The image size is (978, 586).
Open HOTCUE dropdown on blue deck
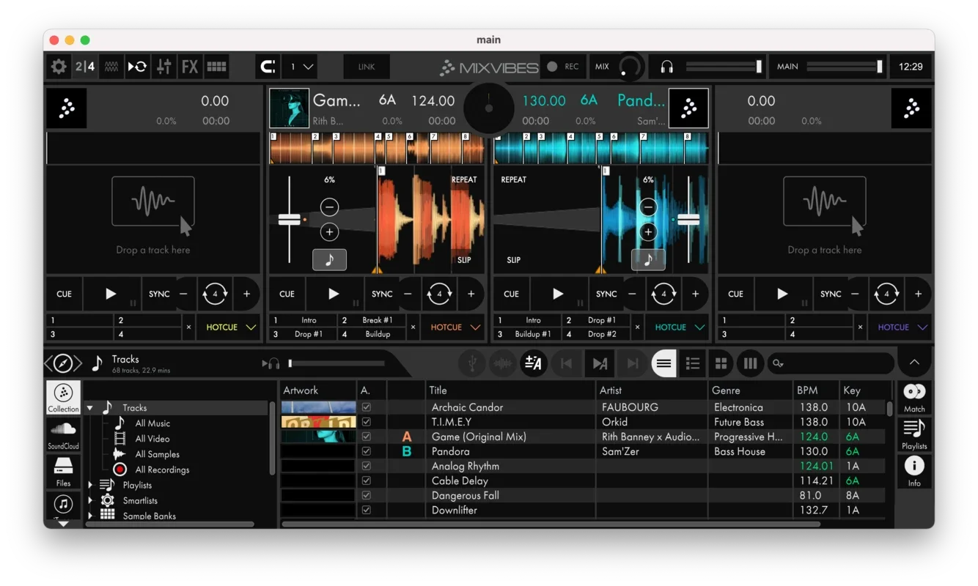(679, 327)
